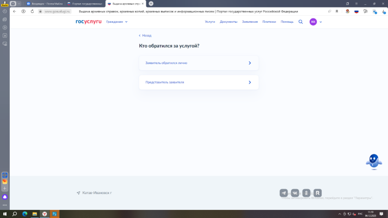
Task: Change location Катав-Ивановск in footer
Action: tap(96, 192)
